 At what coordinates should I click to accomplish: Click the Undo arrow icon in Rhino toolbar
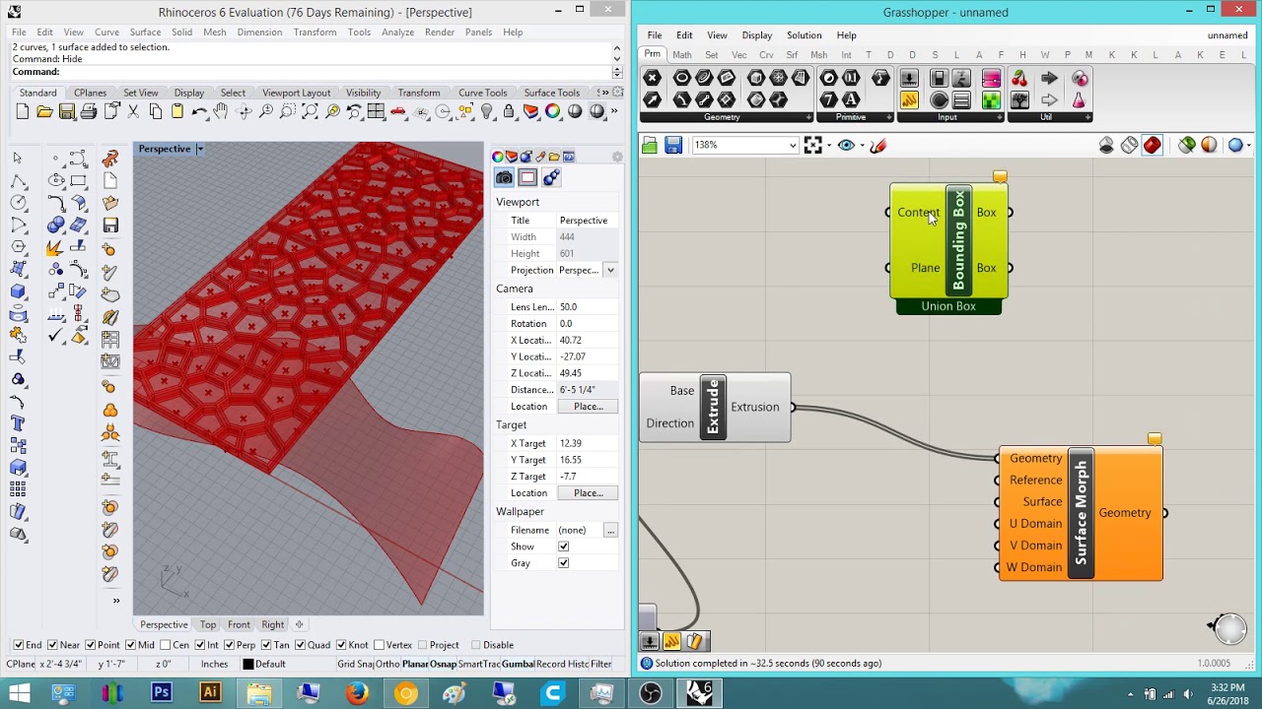[x=199, y=112]
